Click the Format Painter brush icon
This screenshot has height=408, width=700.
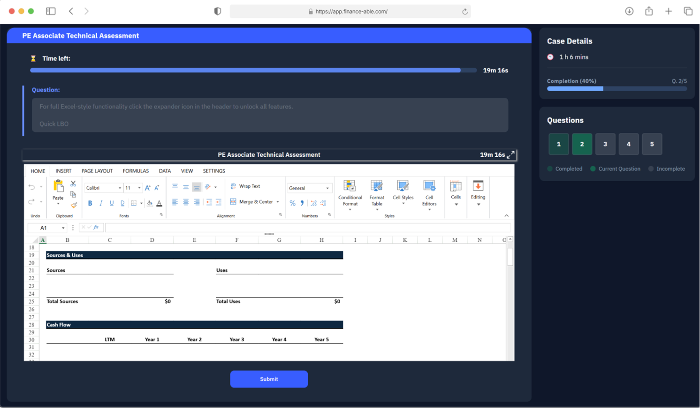(x=74, y=205)
